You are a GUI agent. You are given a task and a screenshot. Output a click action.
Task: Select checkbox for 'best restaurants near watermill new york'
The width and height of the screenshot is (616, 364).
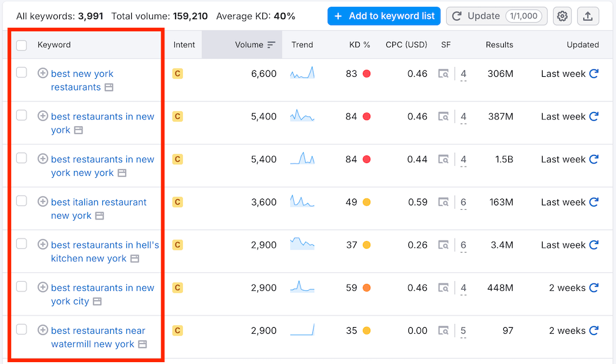[22, 330]
